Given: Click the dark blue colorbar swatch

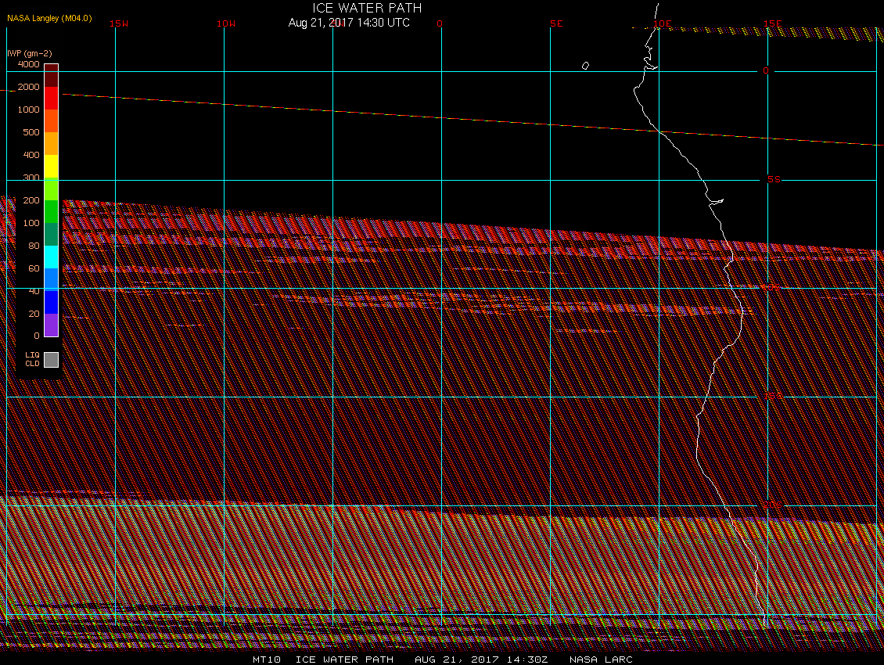Looking at the screenshot, I should pyautogui.click(x=51, y=302).
